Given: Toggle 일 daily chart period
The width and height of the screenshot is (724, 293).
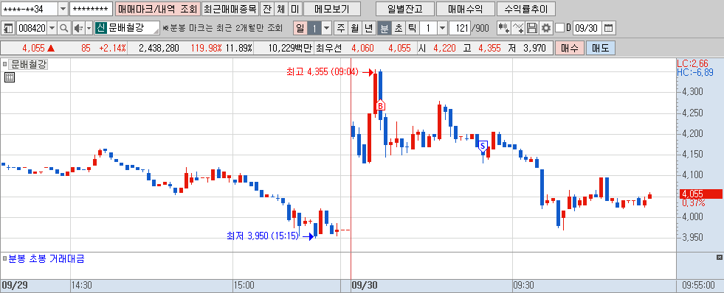Looking at the screenshot, I should 300,29.
